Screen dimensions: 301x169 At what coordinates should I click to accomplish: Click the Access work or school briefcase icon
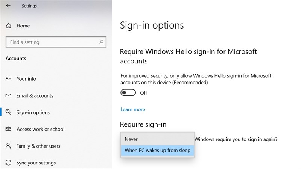(9, 129)
